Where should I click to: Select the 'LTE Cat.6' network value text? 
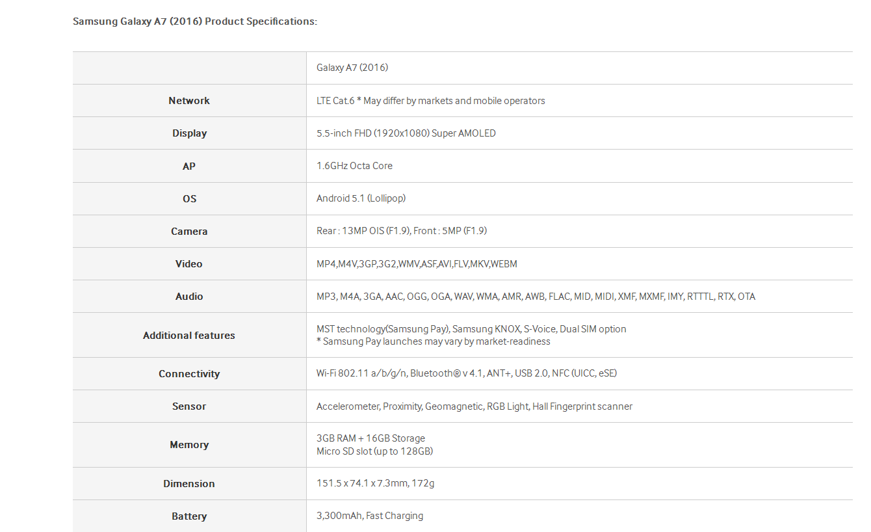tap(335, 101)
